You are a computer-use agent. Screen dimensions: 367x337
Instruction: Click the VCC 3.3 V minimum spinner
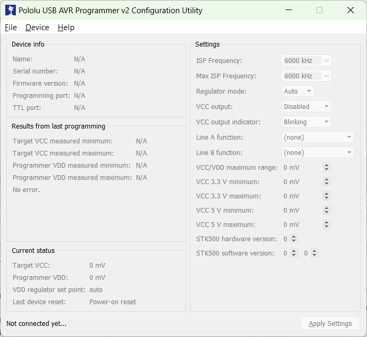coord(327,182)
